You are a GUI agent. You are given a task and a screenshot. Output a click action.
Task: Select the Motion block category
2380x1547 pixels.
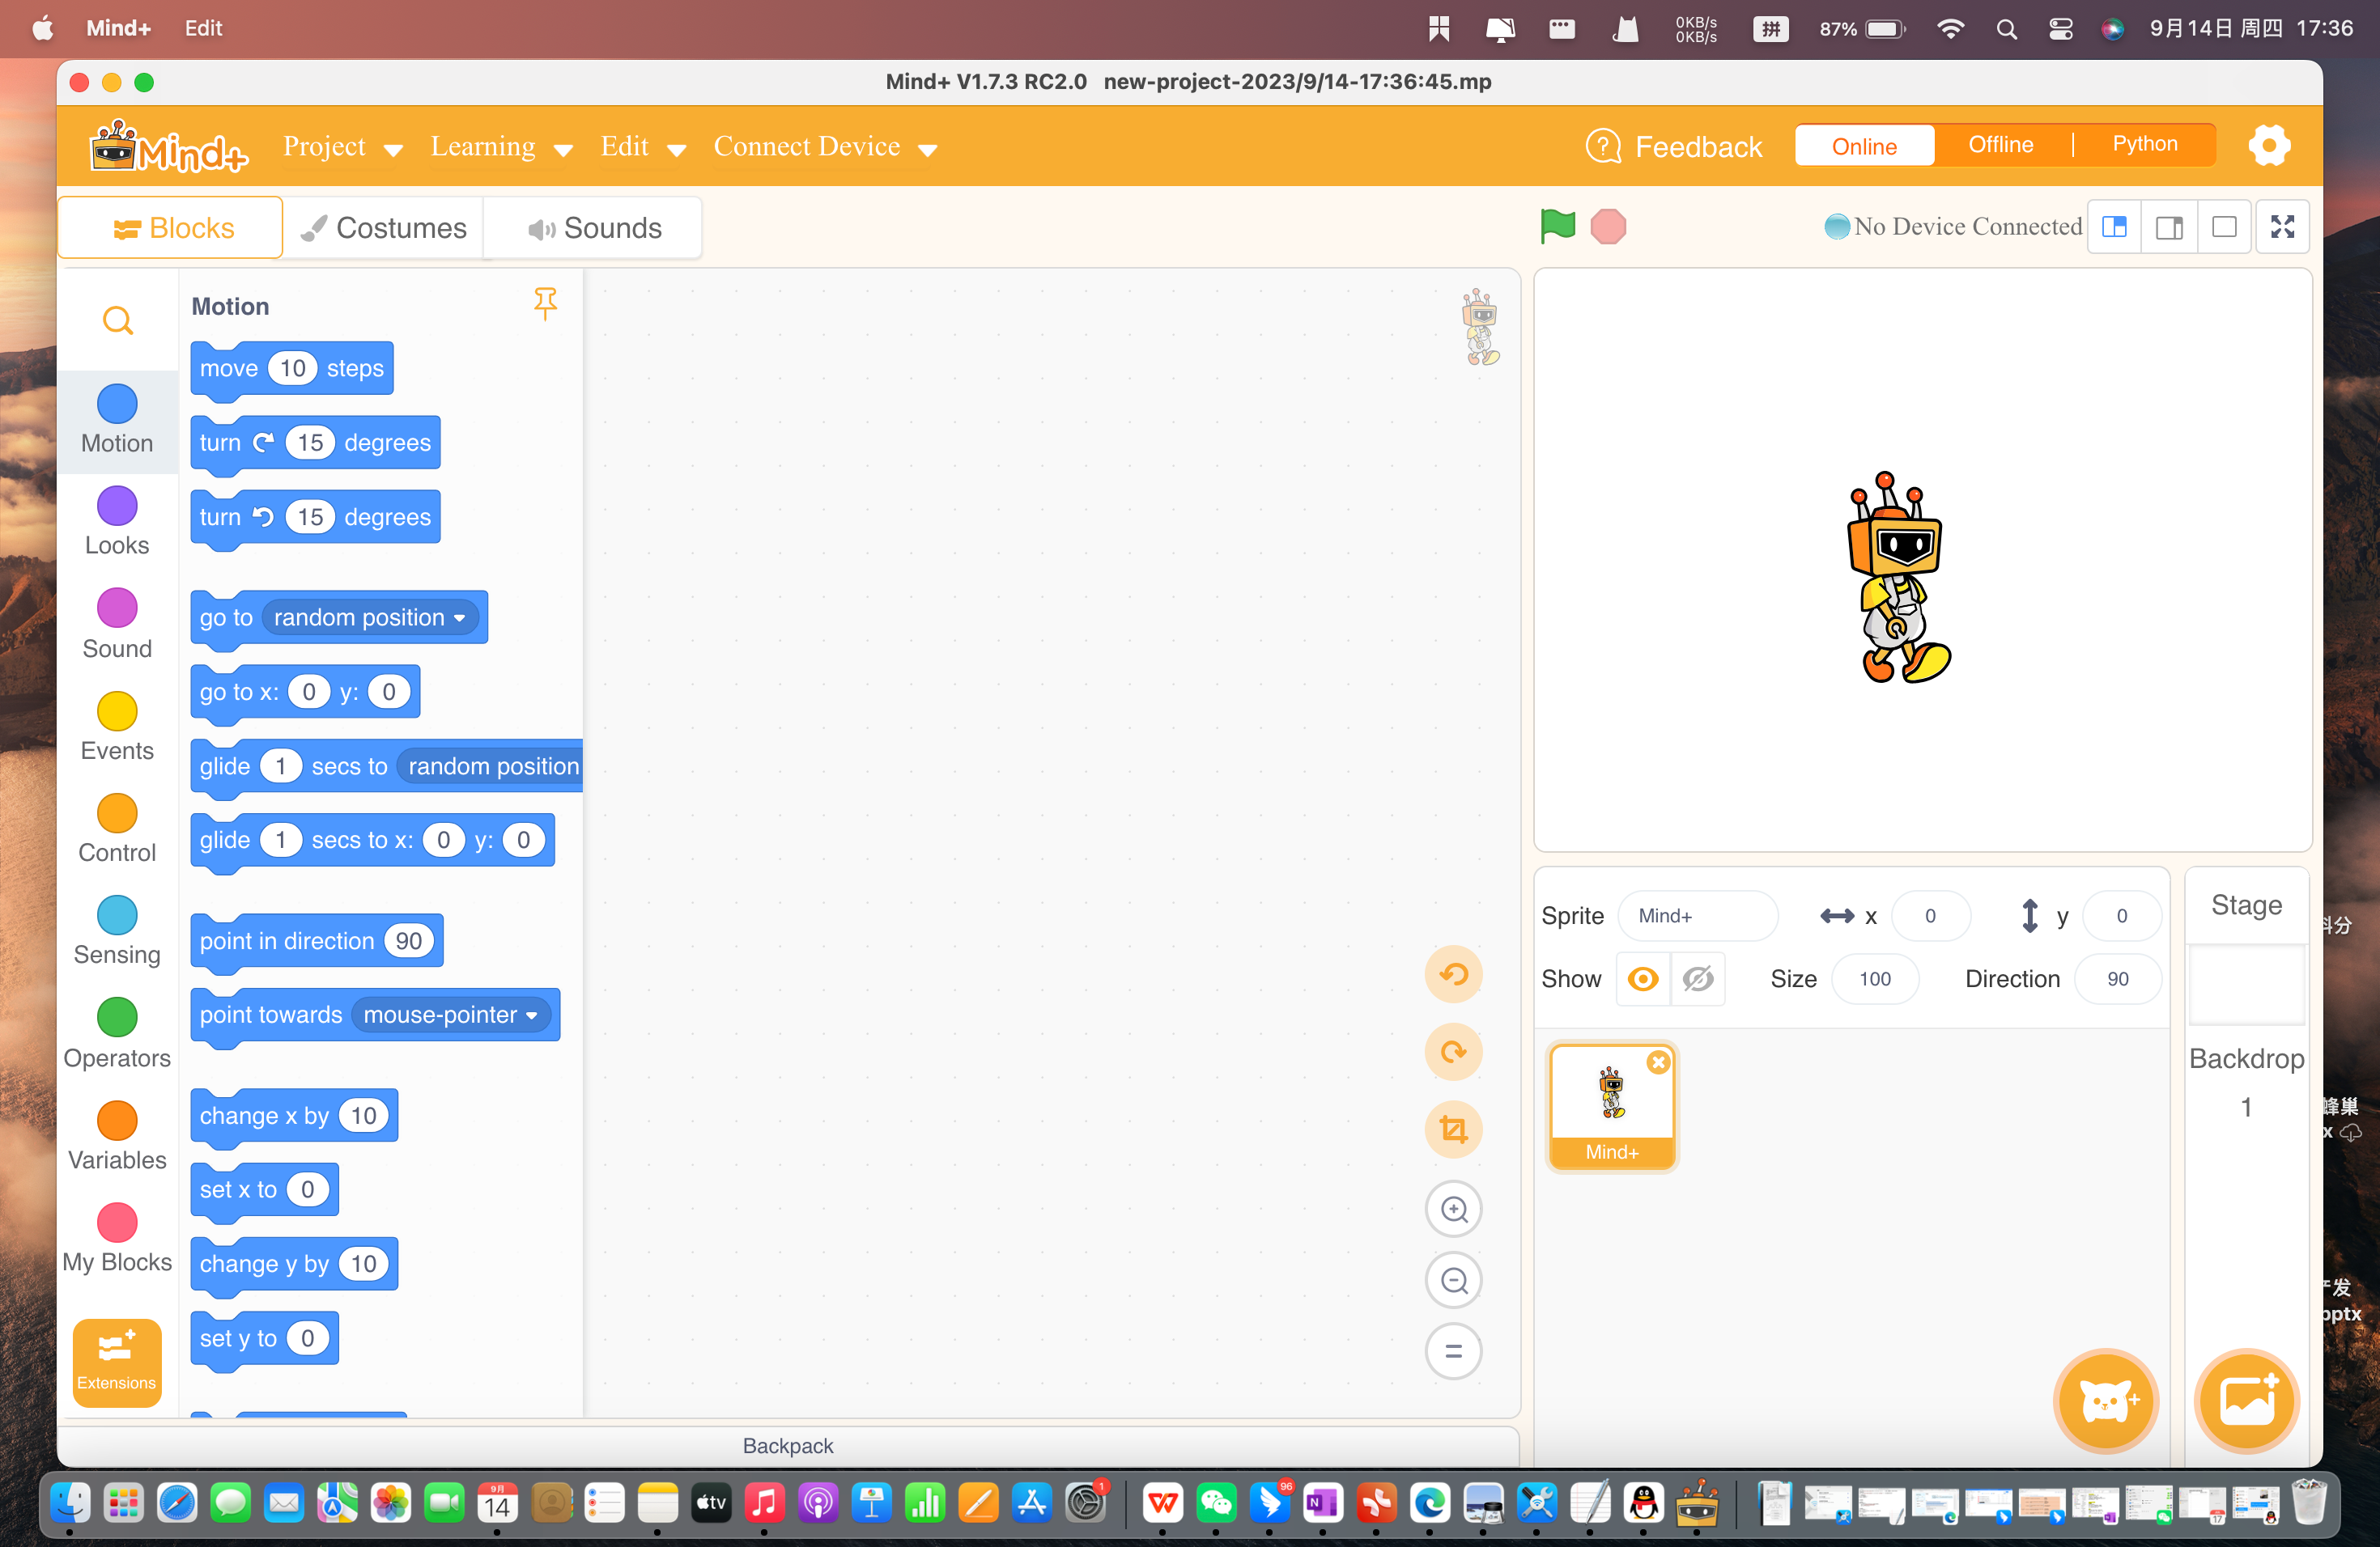[116, 421]
